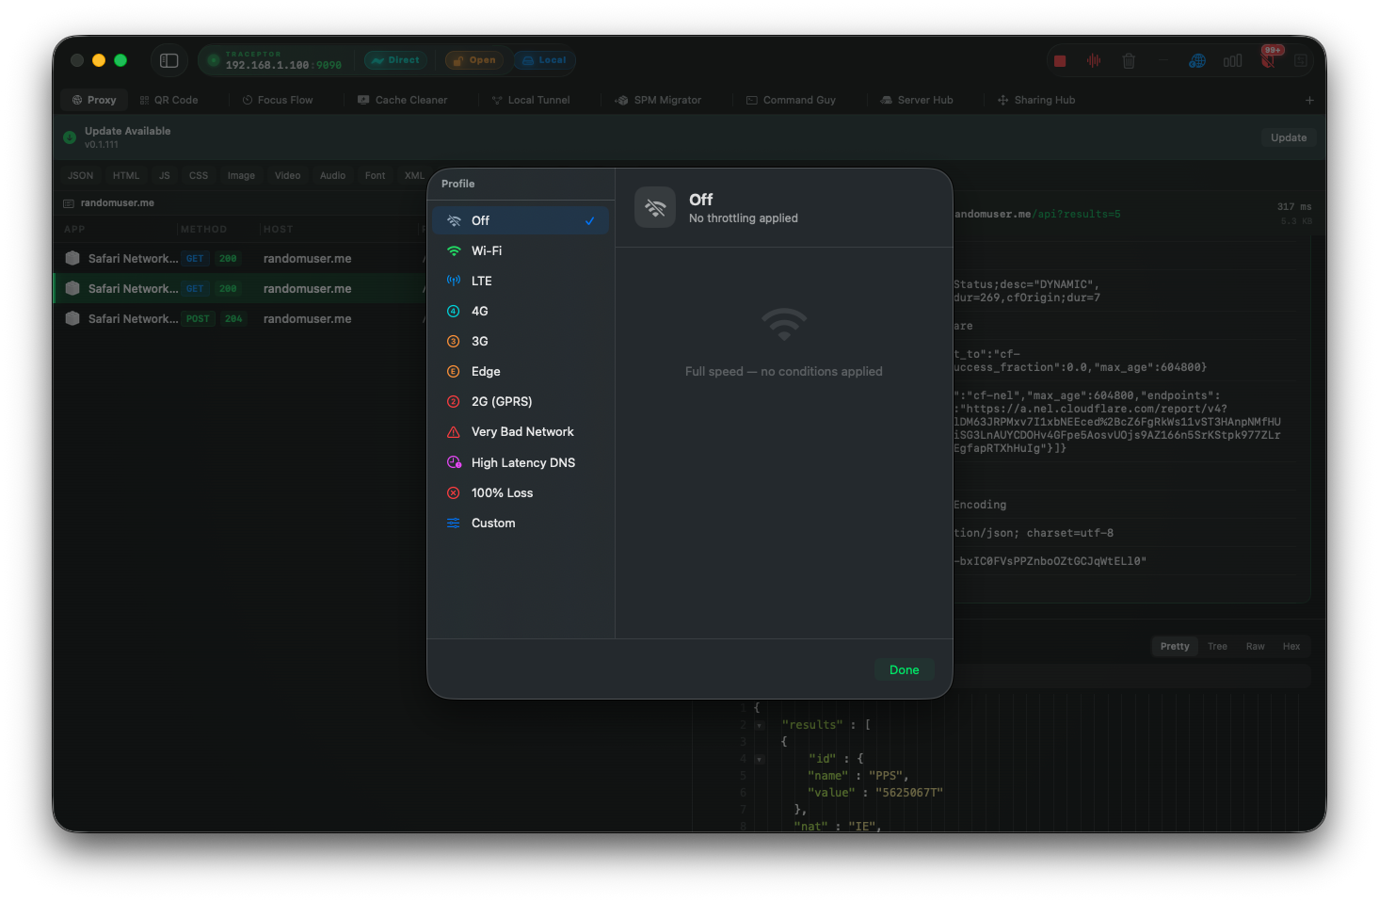Filter requests by JS
The width and height of the screenshot is (1379, 902).
point(165,175)
